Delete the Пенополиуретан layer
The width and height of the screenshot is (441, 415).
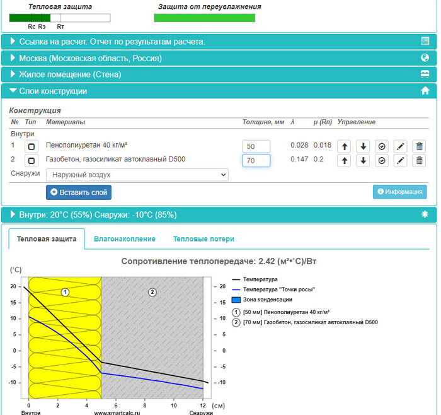pyautogui.click(x=419, y=146)
